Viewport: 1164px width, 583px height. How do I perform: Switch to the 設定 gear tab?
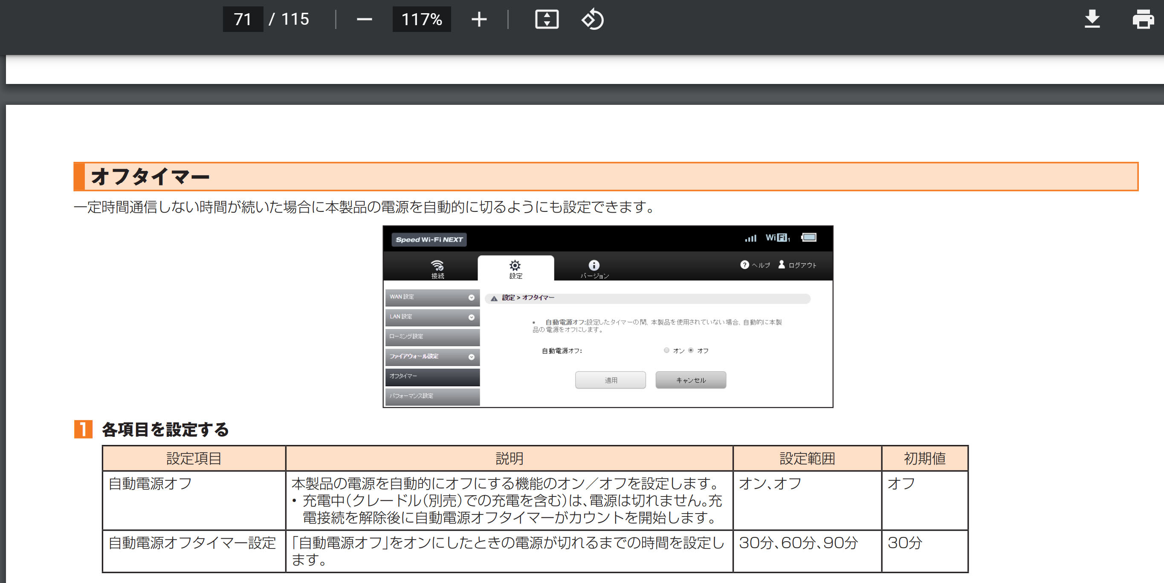515,268
